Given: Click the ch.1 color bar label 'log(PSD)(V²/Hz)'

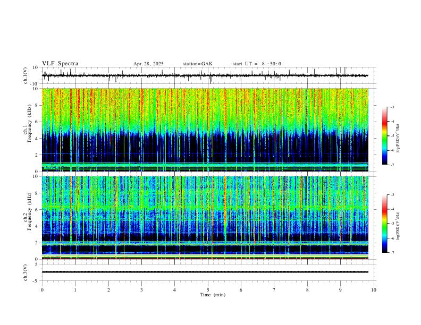Looking at the screenshot, I should (x=398, y=138).
